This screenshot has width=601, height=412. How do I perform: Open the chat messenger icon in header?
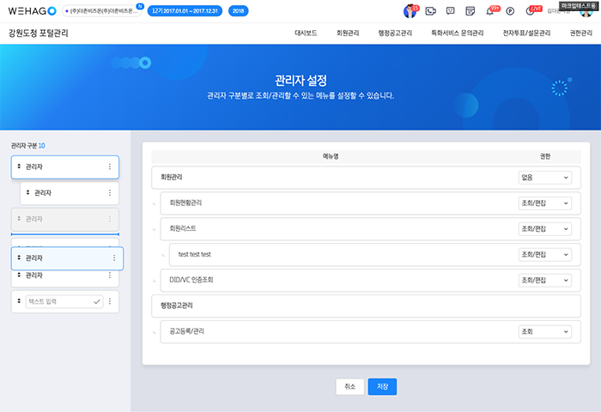point(449,11)
